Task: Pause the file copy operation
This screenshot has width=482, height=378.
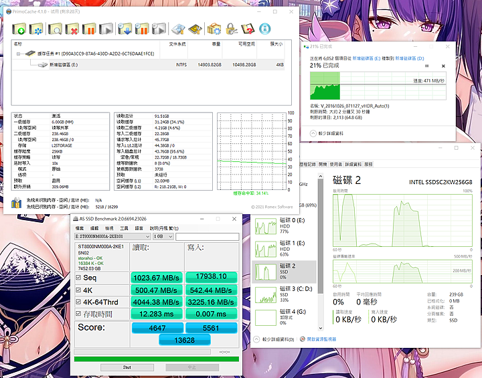Action: point(426,66)
